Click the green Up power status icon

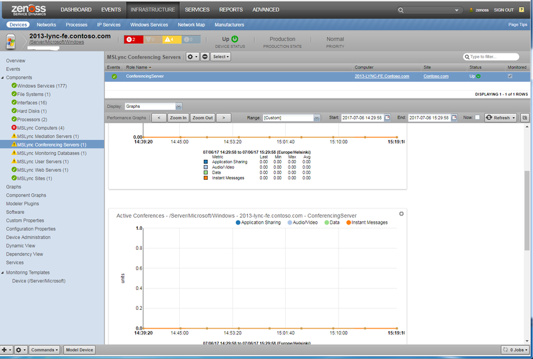[x=235, y=39]
